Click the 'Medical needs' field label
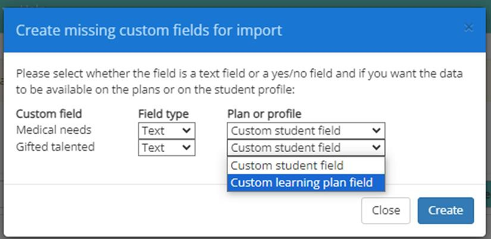Viewport: 491px width, 239px height. tap(54, 130)
